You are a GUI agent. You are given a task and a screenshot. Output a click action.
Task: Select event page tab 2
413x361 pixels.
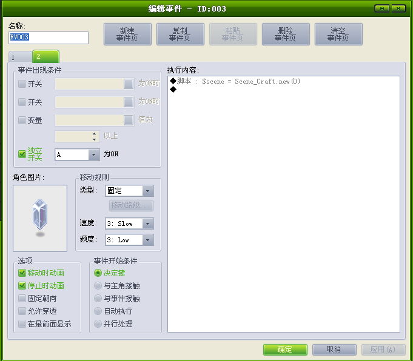tap(45, 56)
